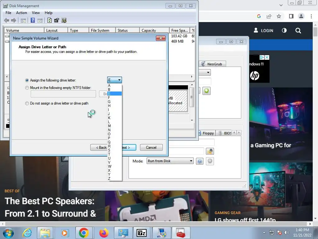Screen dimensions: 318x239
Task: Click the disk Settings toolbar icon
Action: [64, 20]
